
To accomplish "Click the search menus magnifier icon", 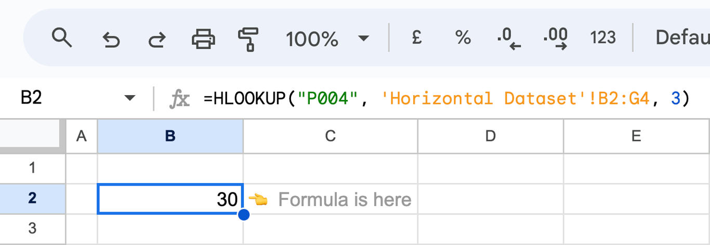I will 62,38.
